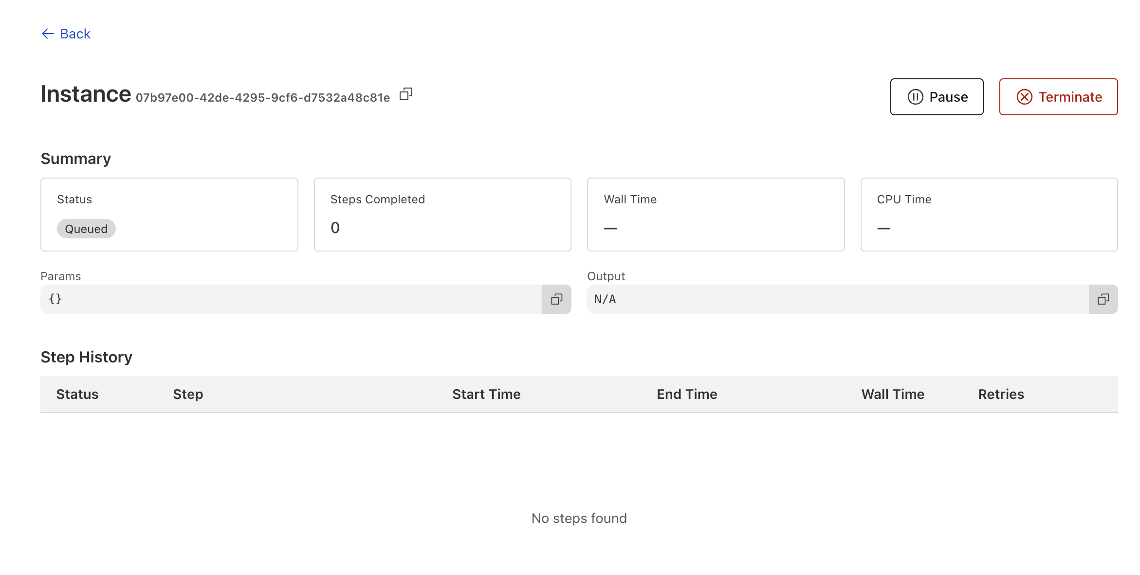Click the Output N/A field
This screenshot has height=575, width=1140.
(x=837, y=299)
